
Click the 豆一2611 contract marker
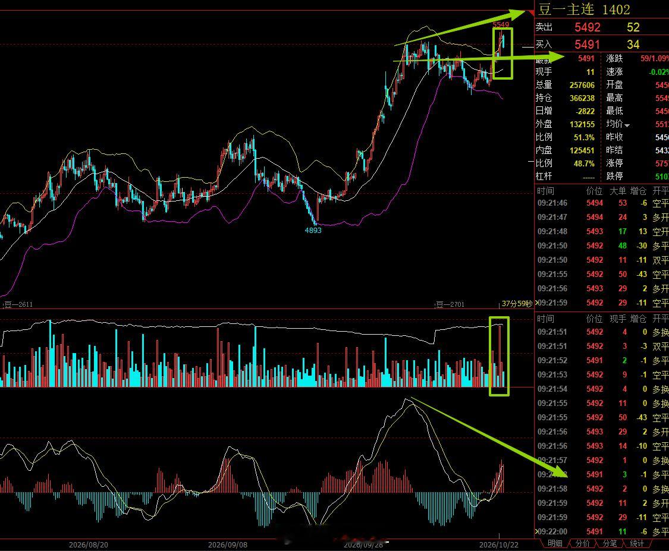(x=18, y=304)
